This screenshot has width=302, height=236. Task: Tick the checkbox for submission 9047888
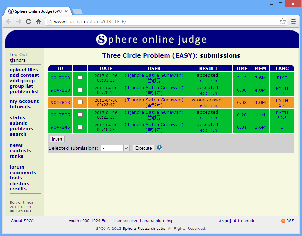point(80,90)
